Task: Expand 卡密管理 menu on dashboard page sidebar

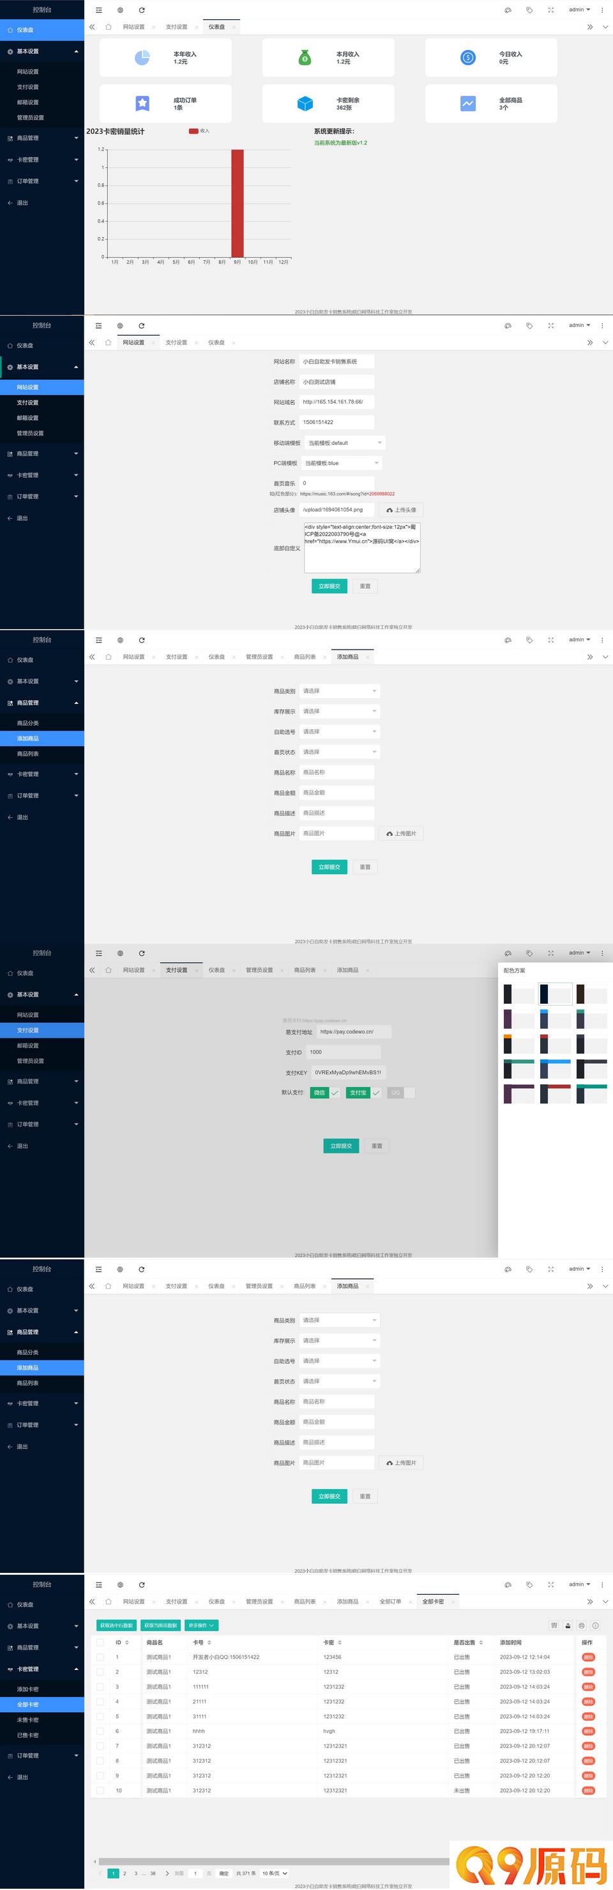Action: [x=42, y=159]
